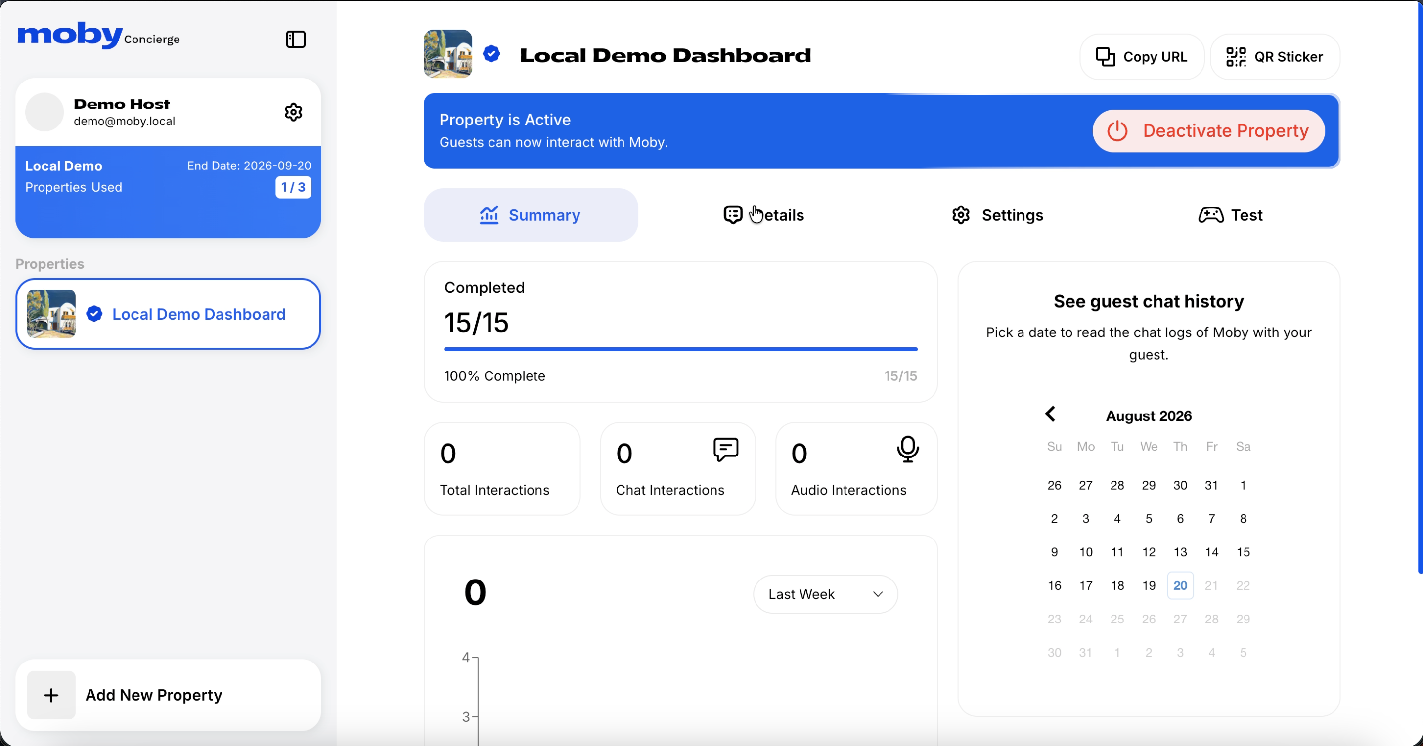Select August 7 in the calendar
The height and width of the screenshot is (746, 1423).
[1211, 519]
